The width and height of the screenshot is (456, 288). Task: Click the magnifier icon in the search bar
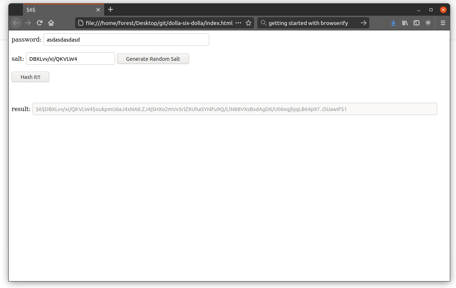point(263,23)
